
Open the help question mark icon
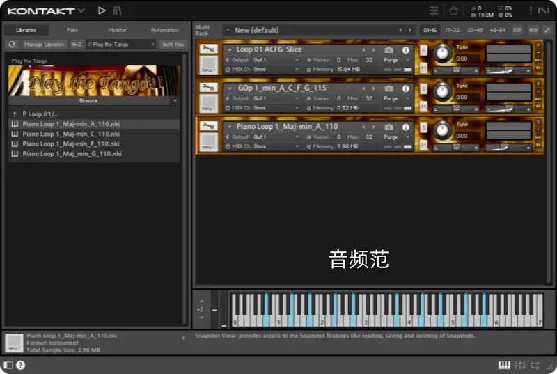pos(20,366)
